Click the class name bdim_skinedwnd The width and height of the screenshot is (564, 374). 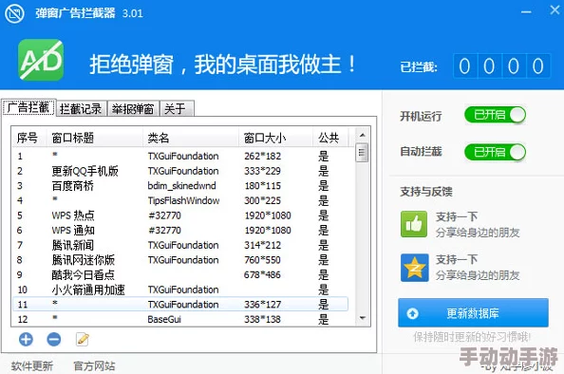pos(181,185)
